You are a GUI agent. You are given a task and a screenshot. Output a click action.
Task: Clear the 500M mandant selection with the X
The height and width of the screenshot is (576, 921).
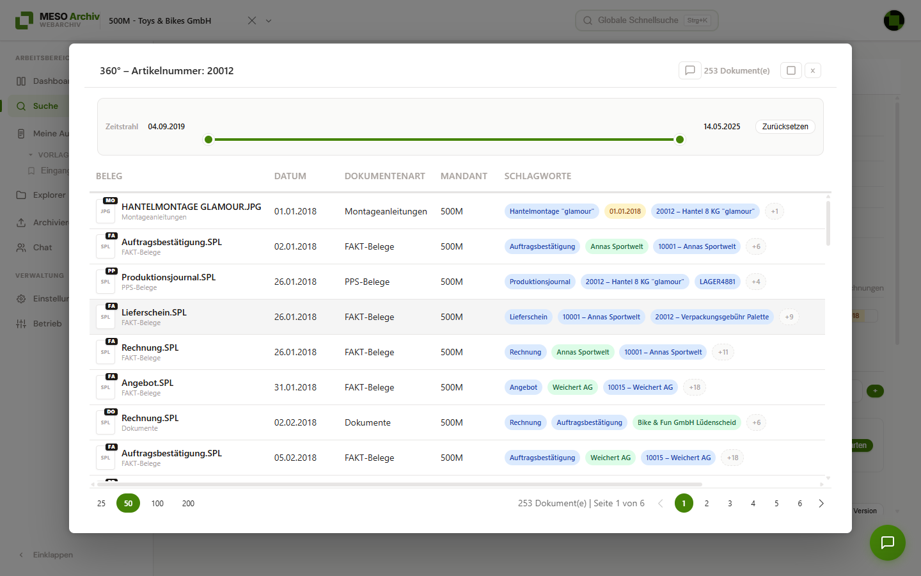click(x=252, y=20)
